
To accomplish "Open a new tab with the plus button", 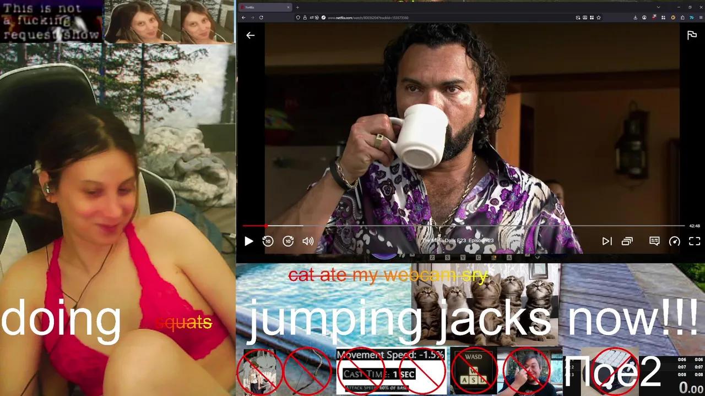I will tap(297, 7).
